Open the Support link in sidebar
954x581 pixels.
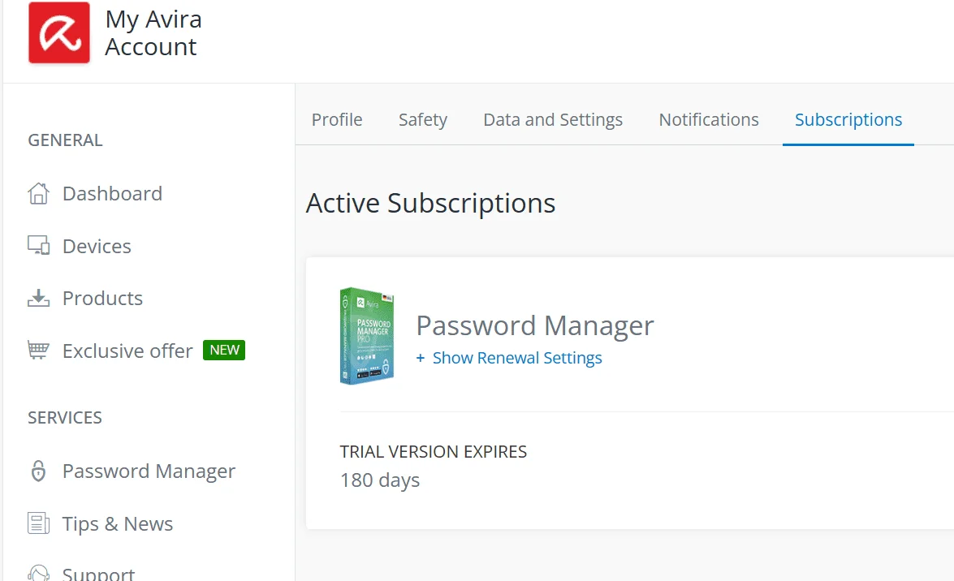(x=98, y=573)
